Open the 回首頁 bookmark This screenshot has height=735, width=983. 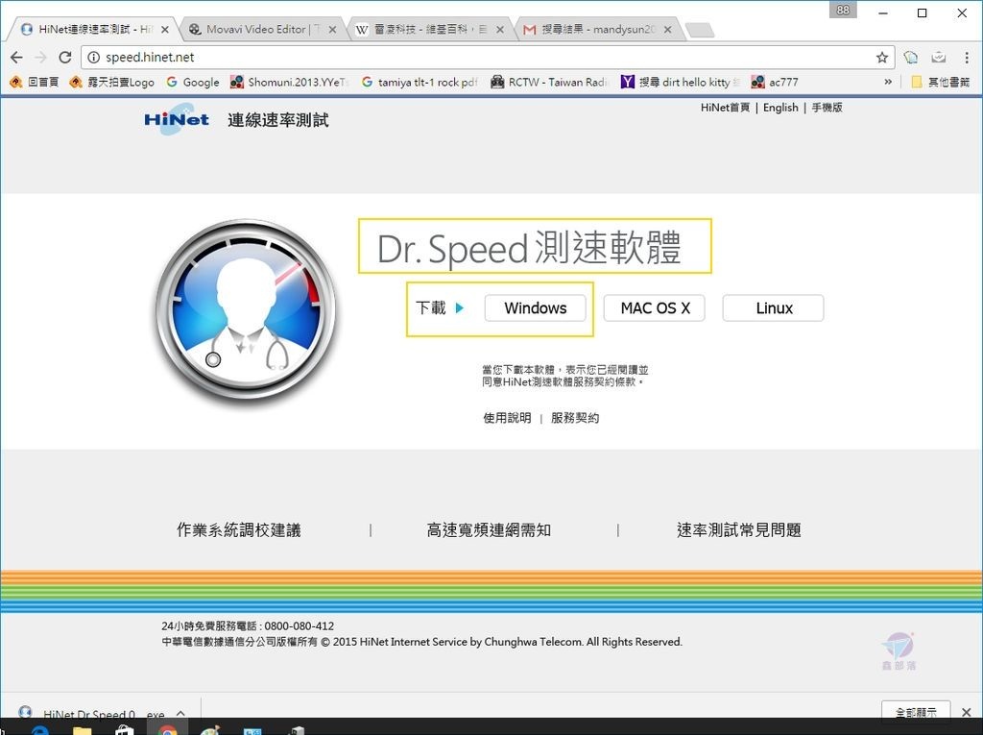tap(35, 83)
